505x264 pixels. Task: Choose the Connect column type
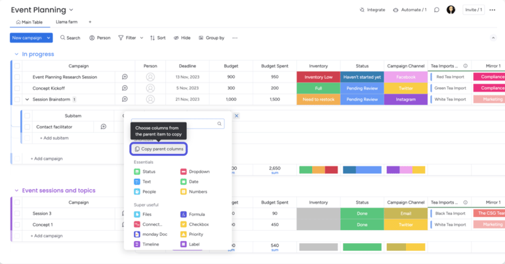148,225
